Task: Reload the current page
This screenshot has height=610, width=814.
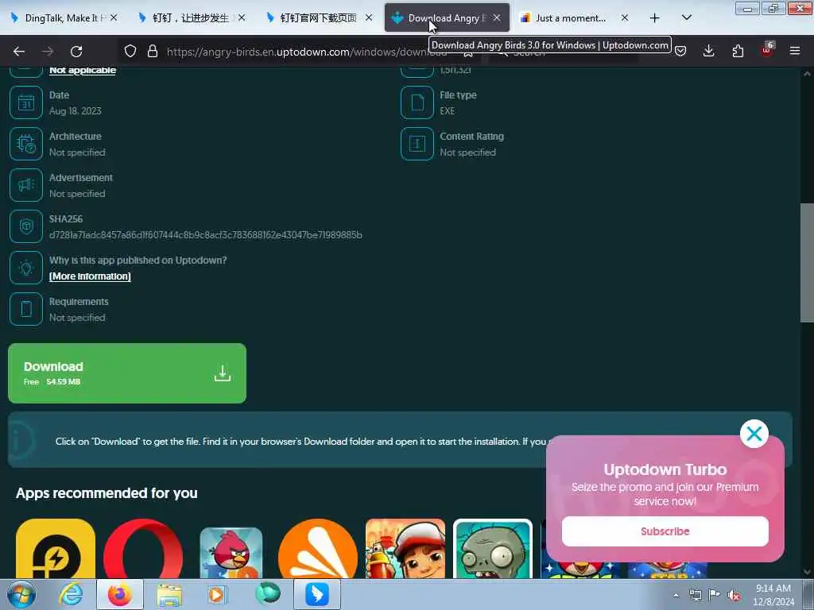Action: 76,52
